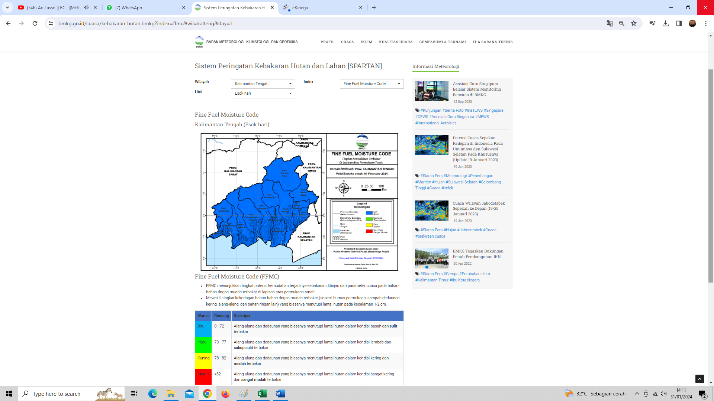Open the BMKG Tegaskan Dukungan IKN thumbnail
Viewport: 714px width, 401px height.
[431, 258]
